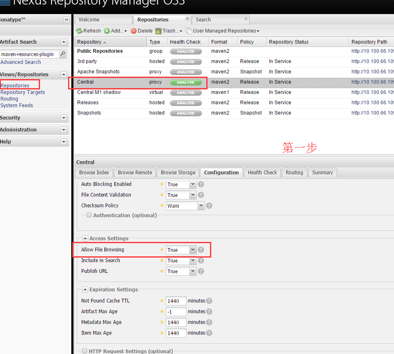The width and height of the screenshot is (394, 354).
Task: Open the Health Check tab
Action: coord(262,173)
